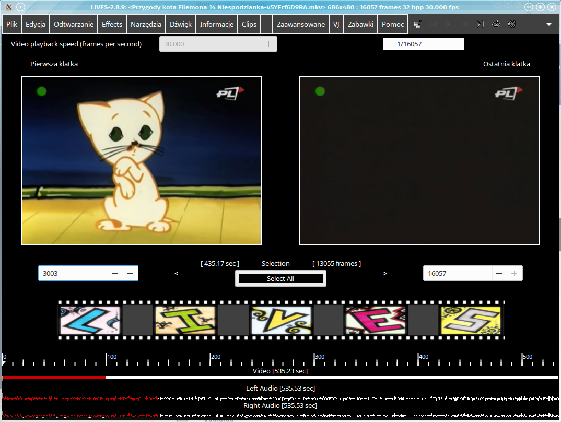Close the LiVES window

coord(552,7)
